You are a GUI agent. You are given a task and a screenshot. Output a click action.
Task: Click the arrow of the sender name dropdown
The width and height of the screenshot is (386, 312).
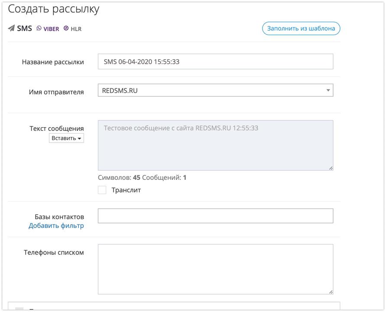[328, 91]
